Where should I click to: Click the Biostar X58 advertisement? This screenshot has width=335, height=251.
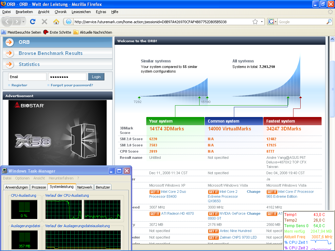click(58, 133)
